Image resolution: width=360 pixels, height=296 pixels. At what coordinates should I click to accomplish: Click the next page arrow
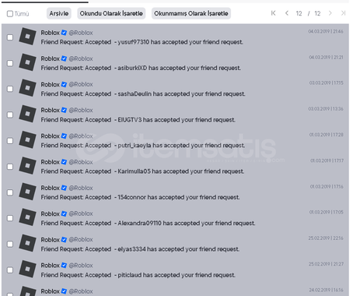(330, 13)
